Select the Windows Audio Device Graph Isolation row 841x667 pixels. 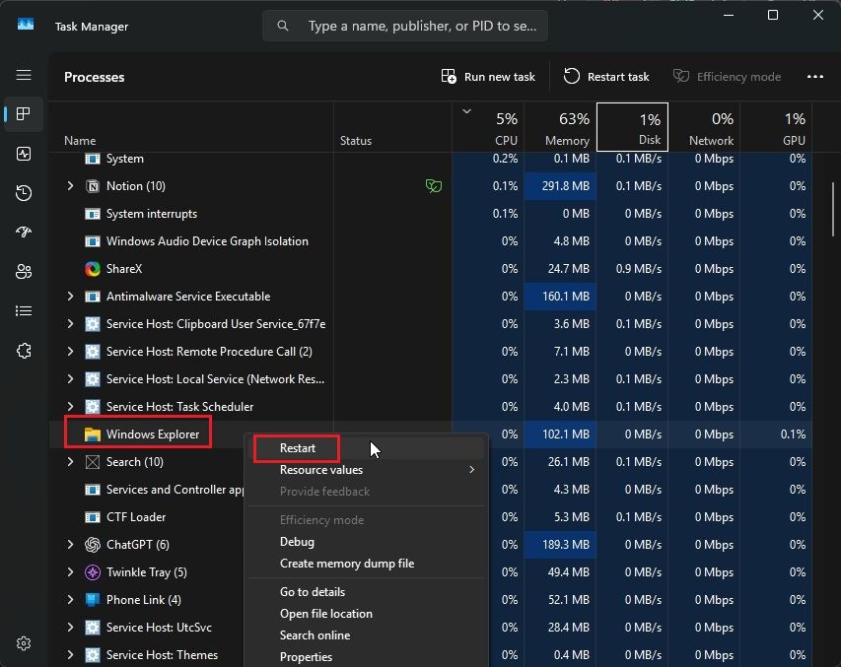(430, 241)
